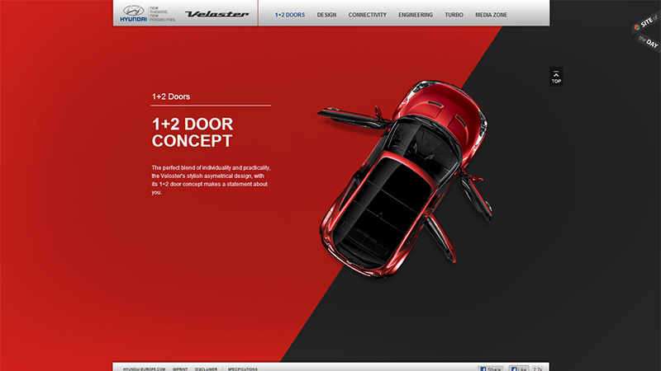Screen dimensions: 661x371
Task: Click the 'perfect blend of individuality' paragraph
Action: click(x=211, y=180)
